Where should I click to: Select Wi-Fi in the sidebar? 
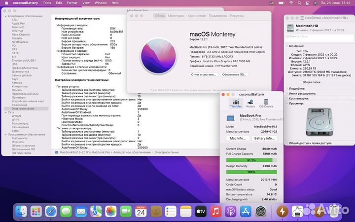pyautogui.click(x=15, y=119)
